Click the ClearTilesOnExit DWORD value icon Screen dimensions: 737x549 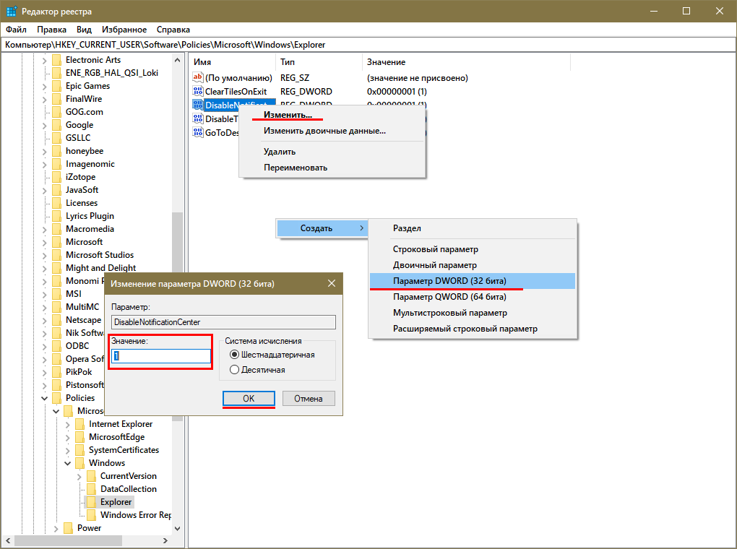pos(199,92)
